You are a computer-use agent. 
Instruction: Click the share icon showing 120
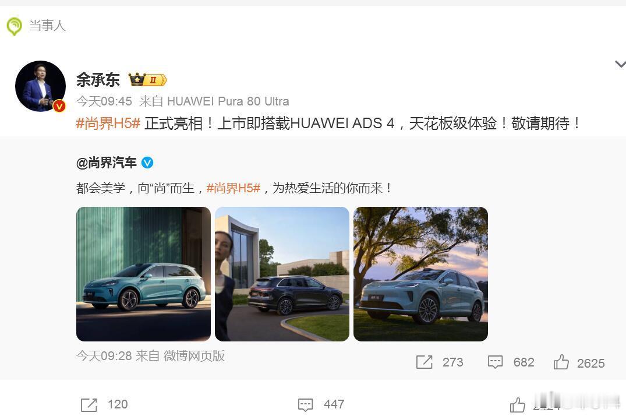(89, 404)
